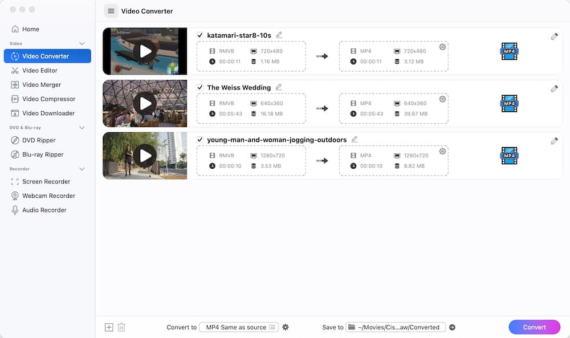Collapse the Video section chevron

click(x=82, y=44)
